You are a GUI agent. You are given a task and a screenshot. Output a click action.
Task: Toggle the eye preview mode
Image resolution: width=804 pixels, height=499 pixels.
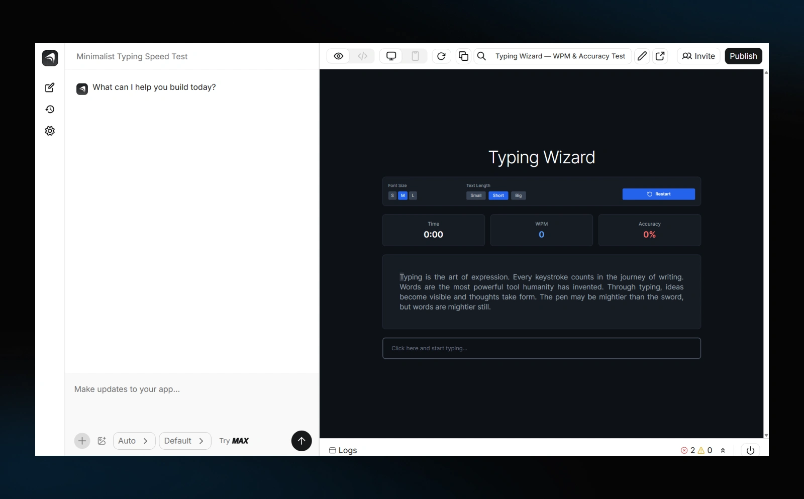(338, 56)
